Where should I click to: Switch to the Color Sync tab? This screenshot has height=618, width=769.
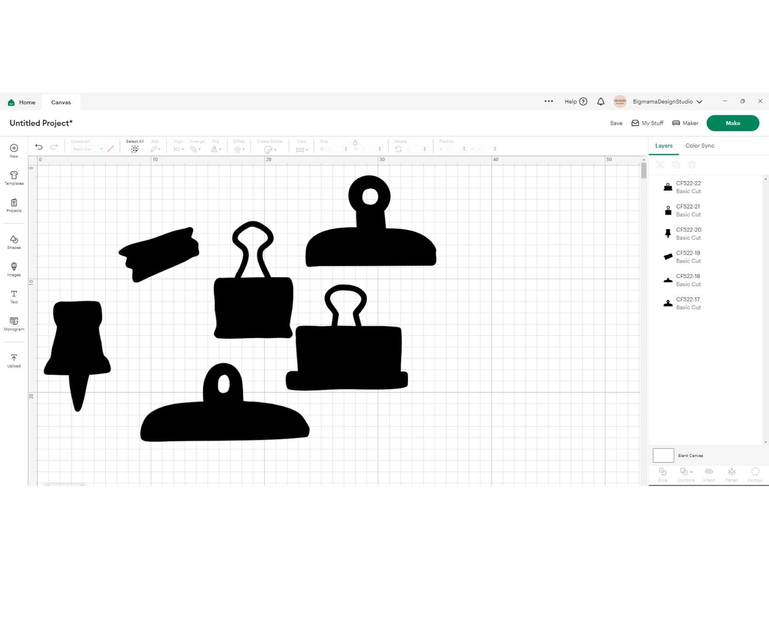[700, 146]
